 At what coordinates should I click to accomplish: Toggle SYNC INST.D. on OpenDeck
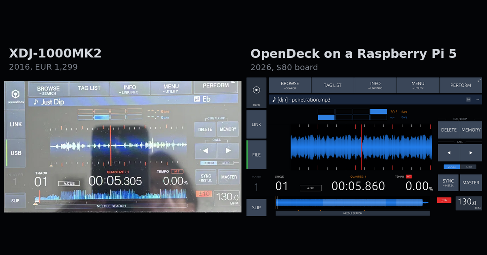[448, 183]
